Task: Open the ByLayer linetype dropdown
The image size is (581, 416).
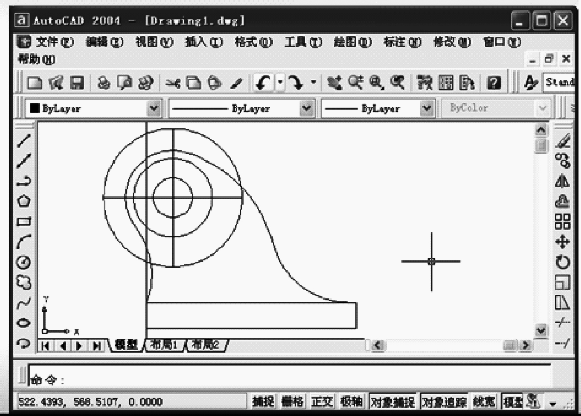Action: [307, 108]
